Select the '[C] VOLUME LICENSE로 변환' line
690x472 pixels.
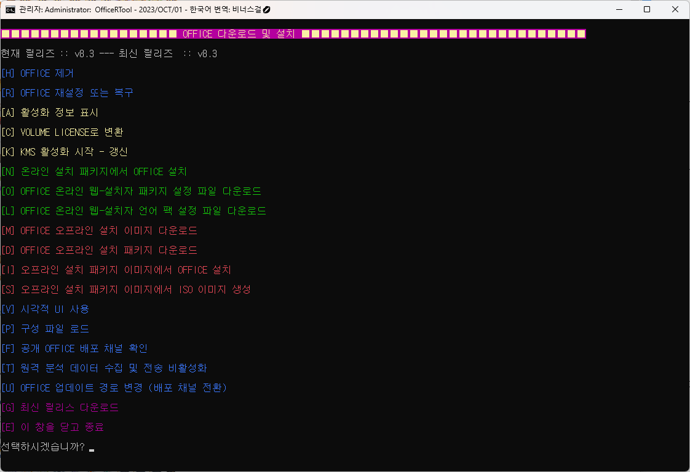click(x=62, y=132)
